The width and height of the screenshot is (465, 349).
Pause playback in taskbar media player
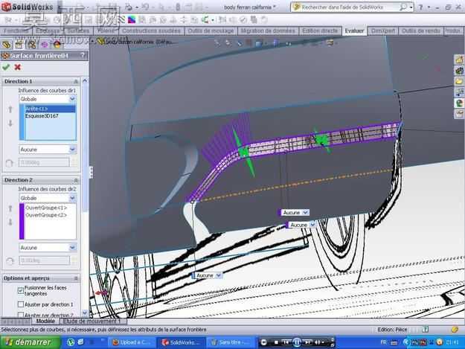tap(297, 342)
